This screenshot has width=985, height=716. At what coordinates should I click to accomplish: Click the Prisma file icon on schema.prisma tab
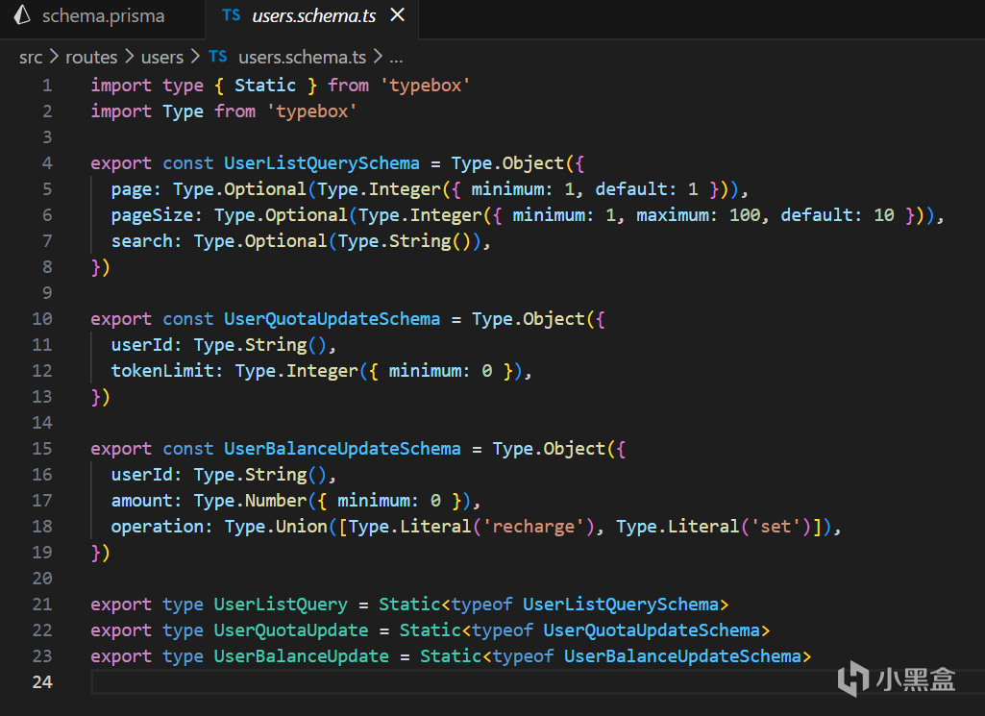click(23, 15)
